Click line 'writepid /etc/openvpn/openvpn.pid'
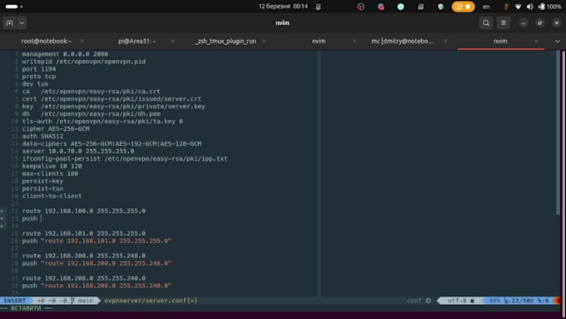 84,62
